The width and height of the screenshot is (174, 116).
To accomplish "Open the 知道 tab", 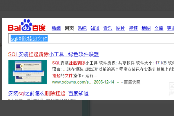I will pos(95,28).
